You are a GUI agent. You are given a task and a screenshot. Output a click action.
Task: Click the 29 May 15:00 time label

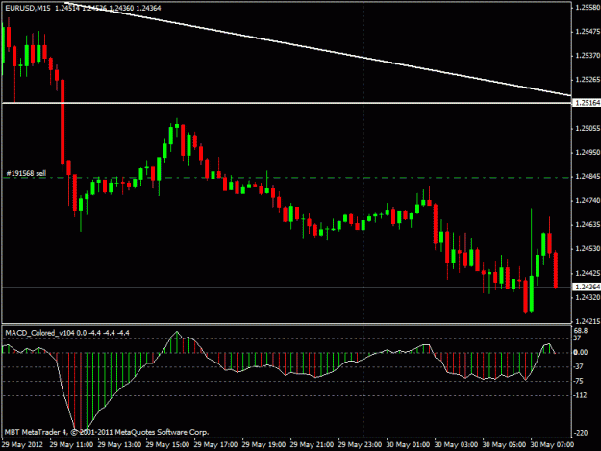(167, 445)
